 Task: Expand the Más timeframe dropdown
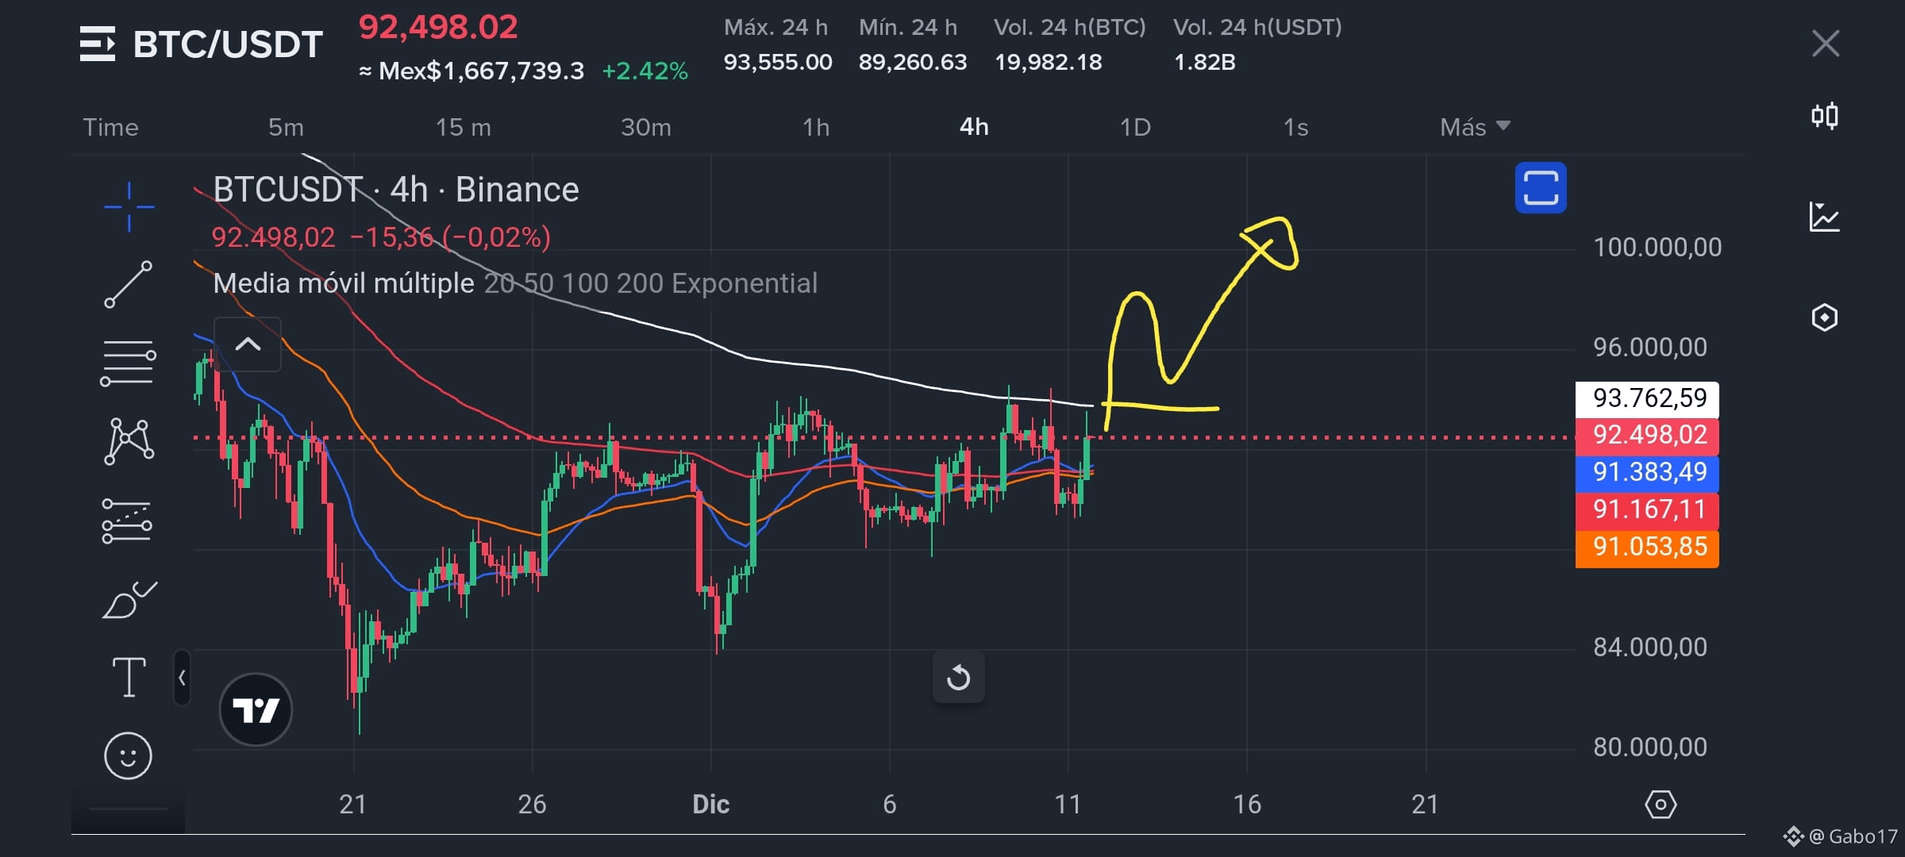click(1475, 127)
